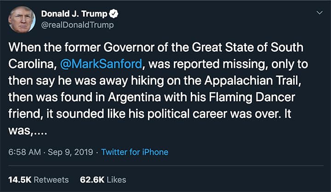Click the 6:58 AM timestamp
The image size is (331, 192).
point(24,152)
